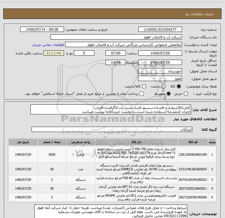This screenshot has height=218, width=225.
Task: Click the remaining time field 21:11:40
Action: 54,53
